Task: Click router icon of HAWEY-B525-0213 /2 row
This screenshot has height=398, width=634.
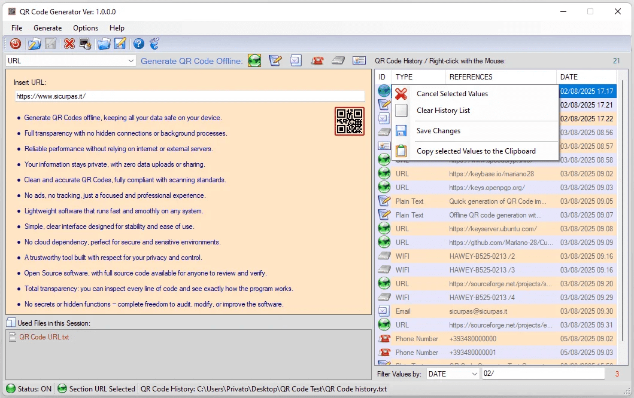Action: (384, 256)
